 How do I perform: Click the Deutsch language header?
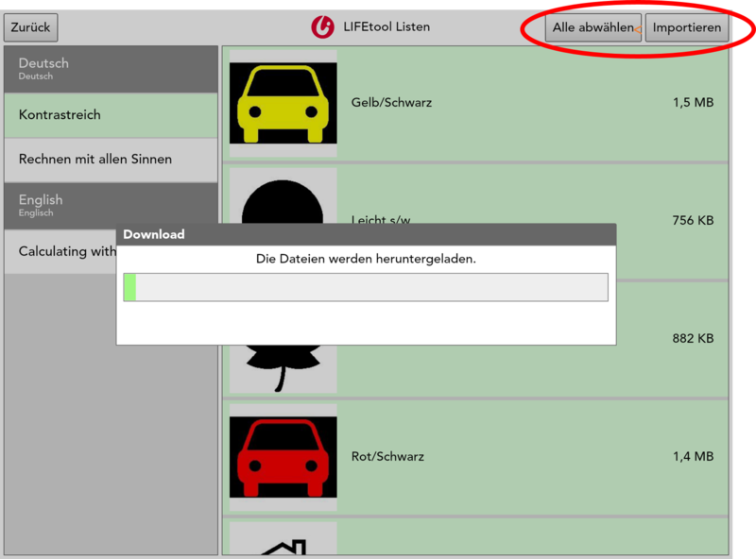coord(111,69)
